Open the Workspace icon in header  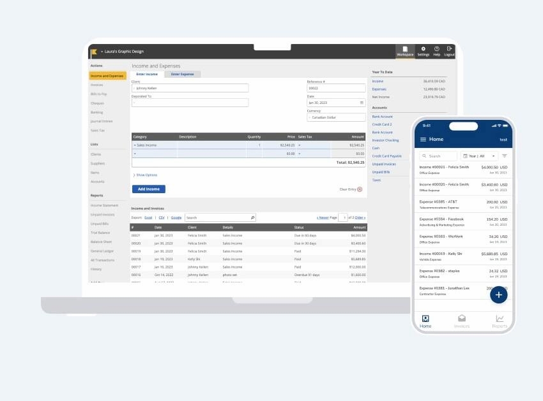[x=405, y=50]
